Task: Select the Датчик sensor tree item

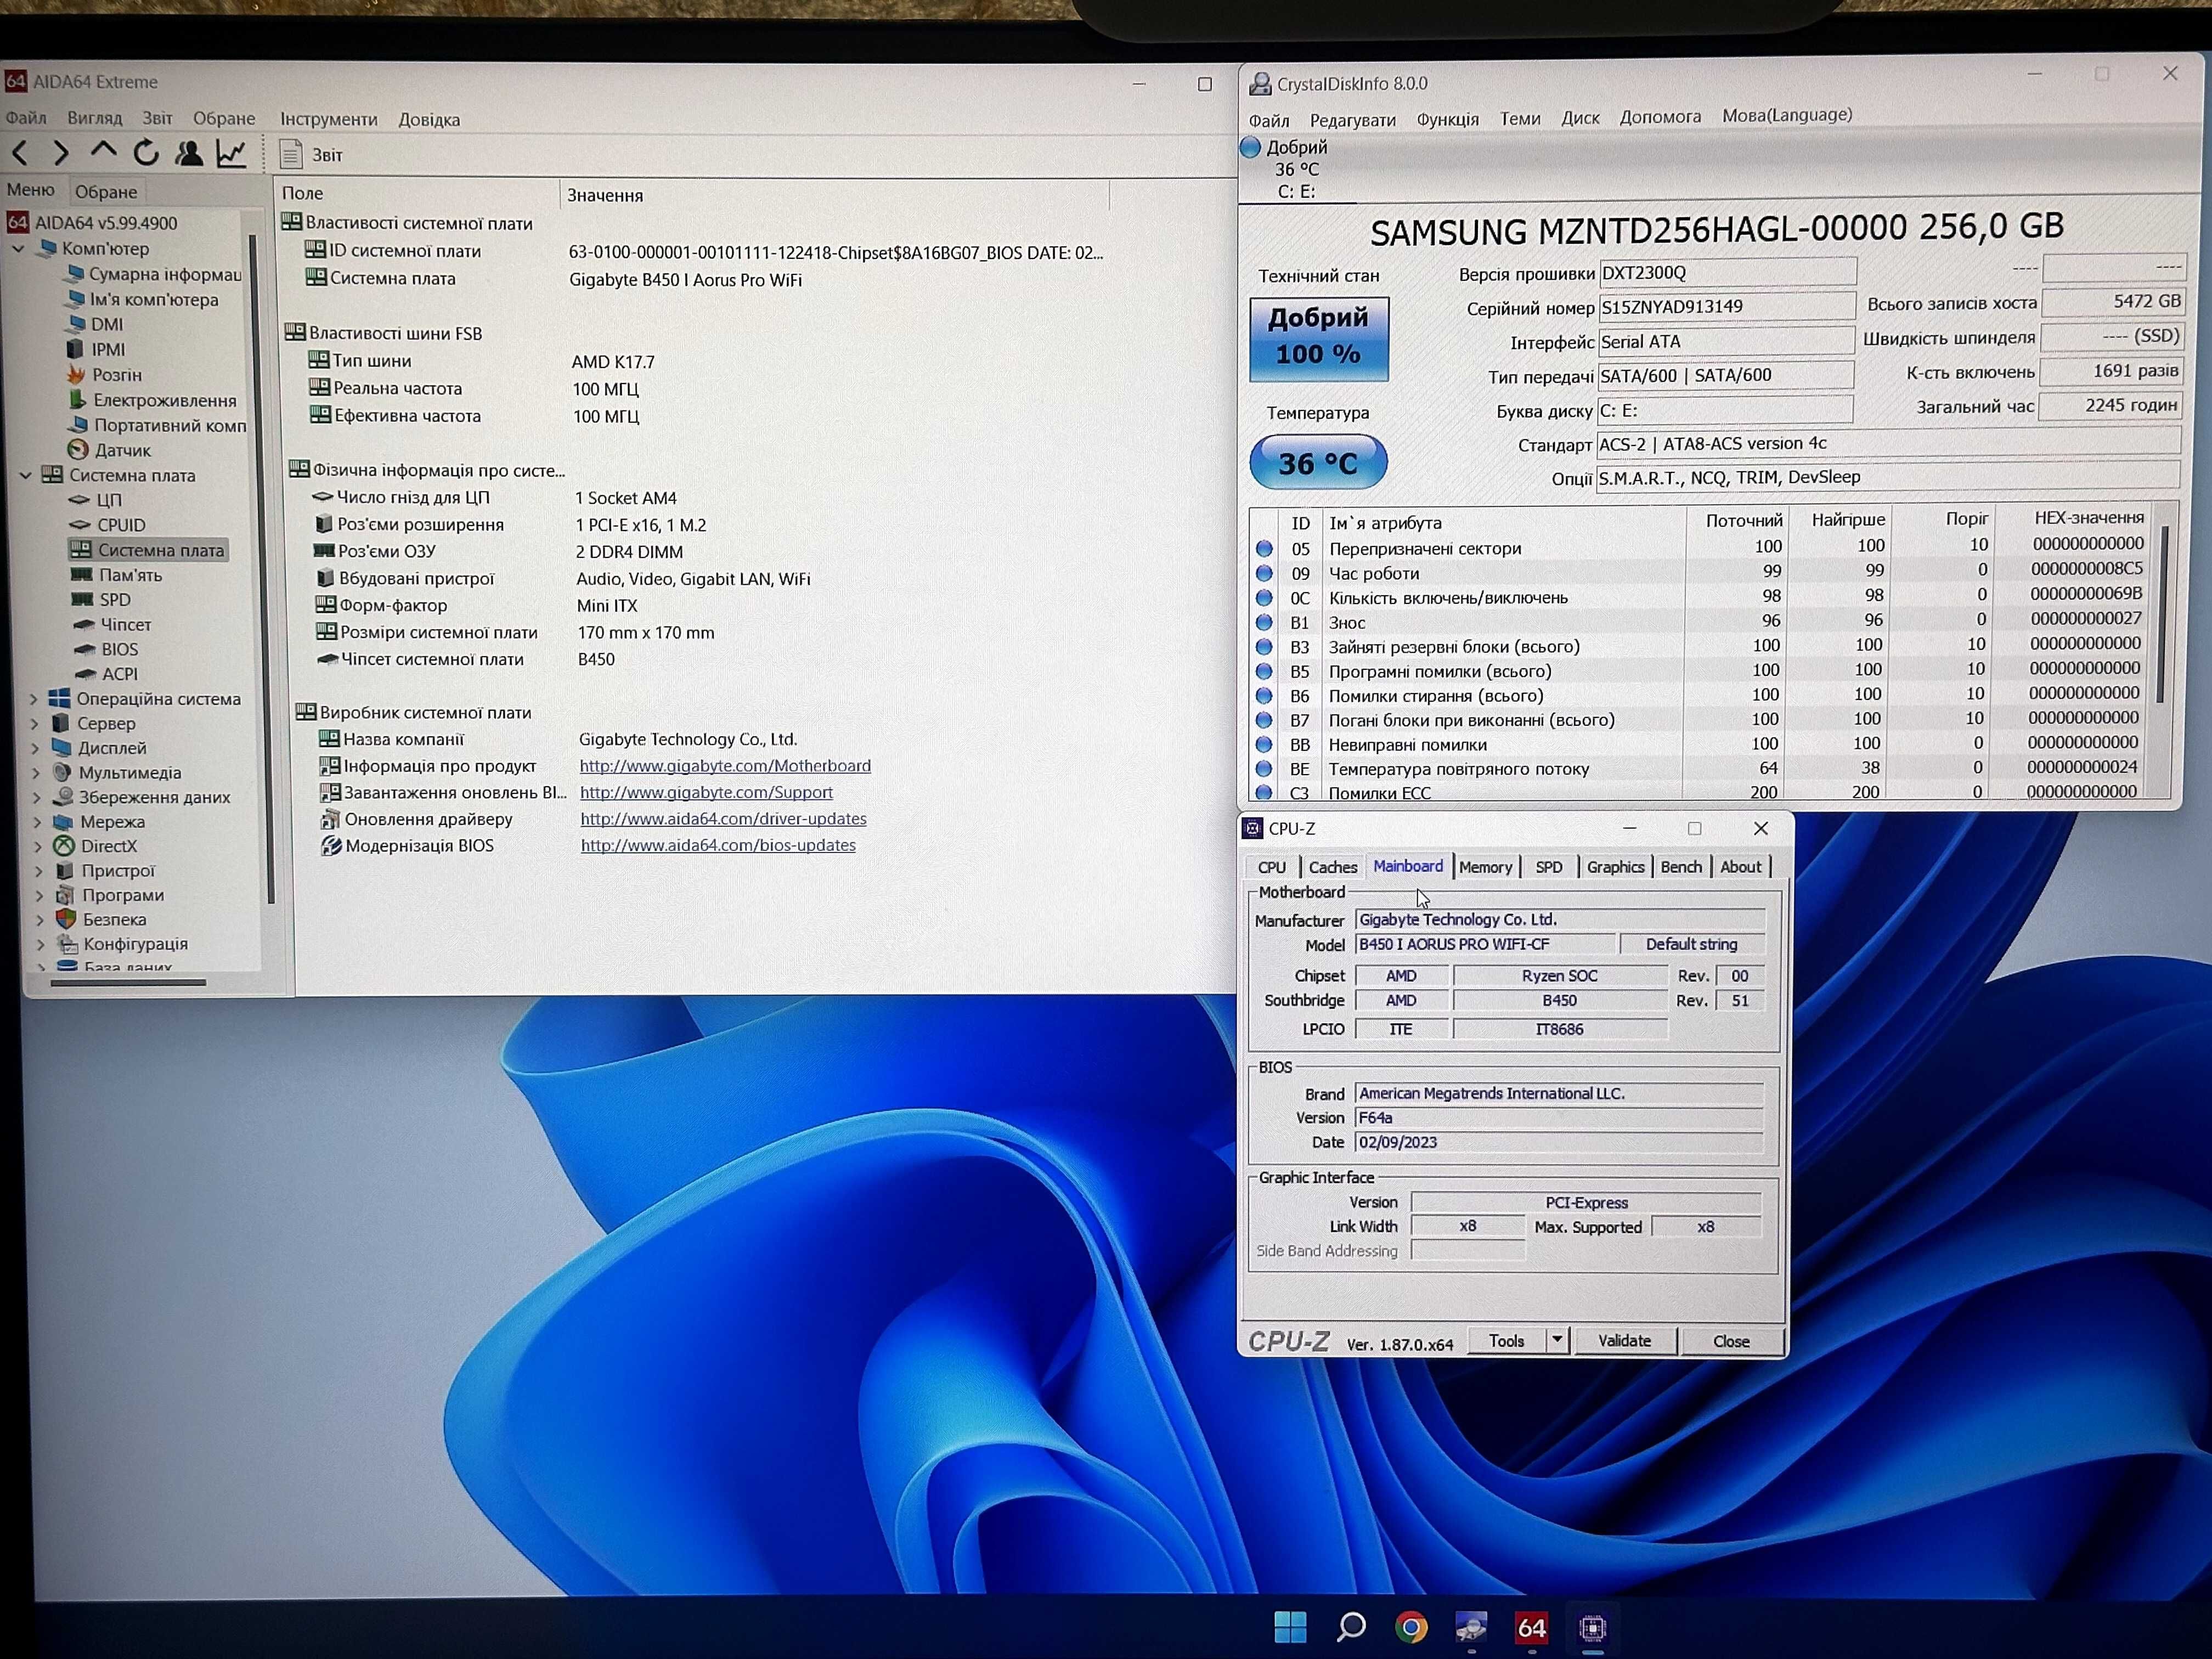Action: [110, 450]
